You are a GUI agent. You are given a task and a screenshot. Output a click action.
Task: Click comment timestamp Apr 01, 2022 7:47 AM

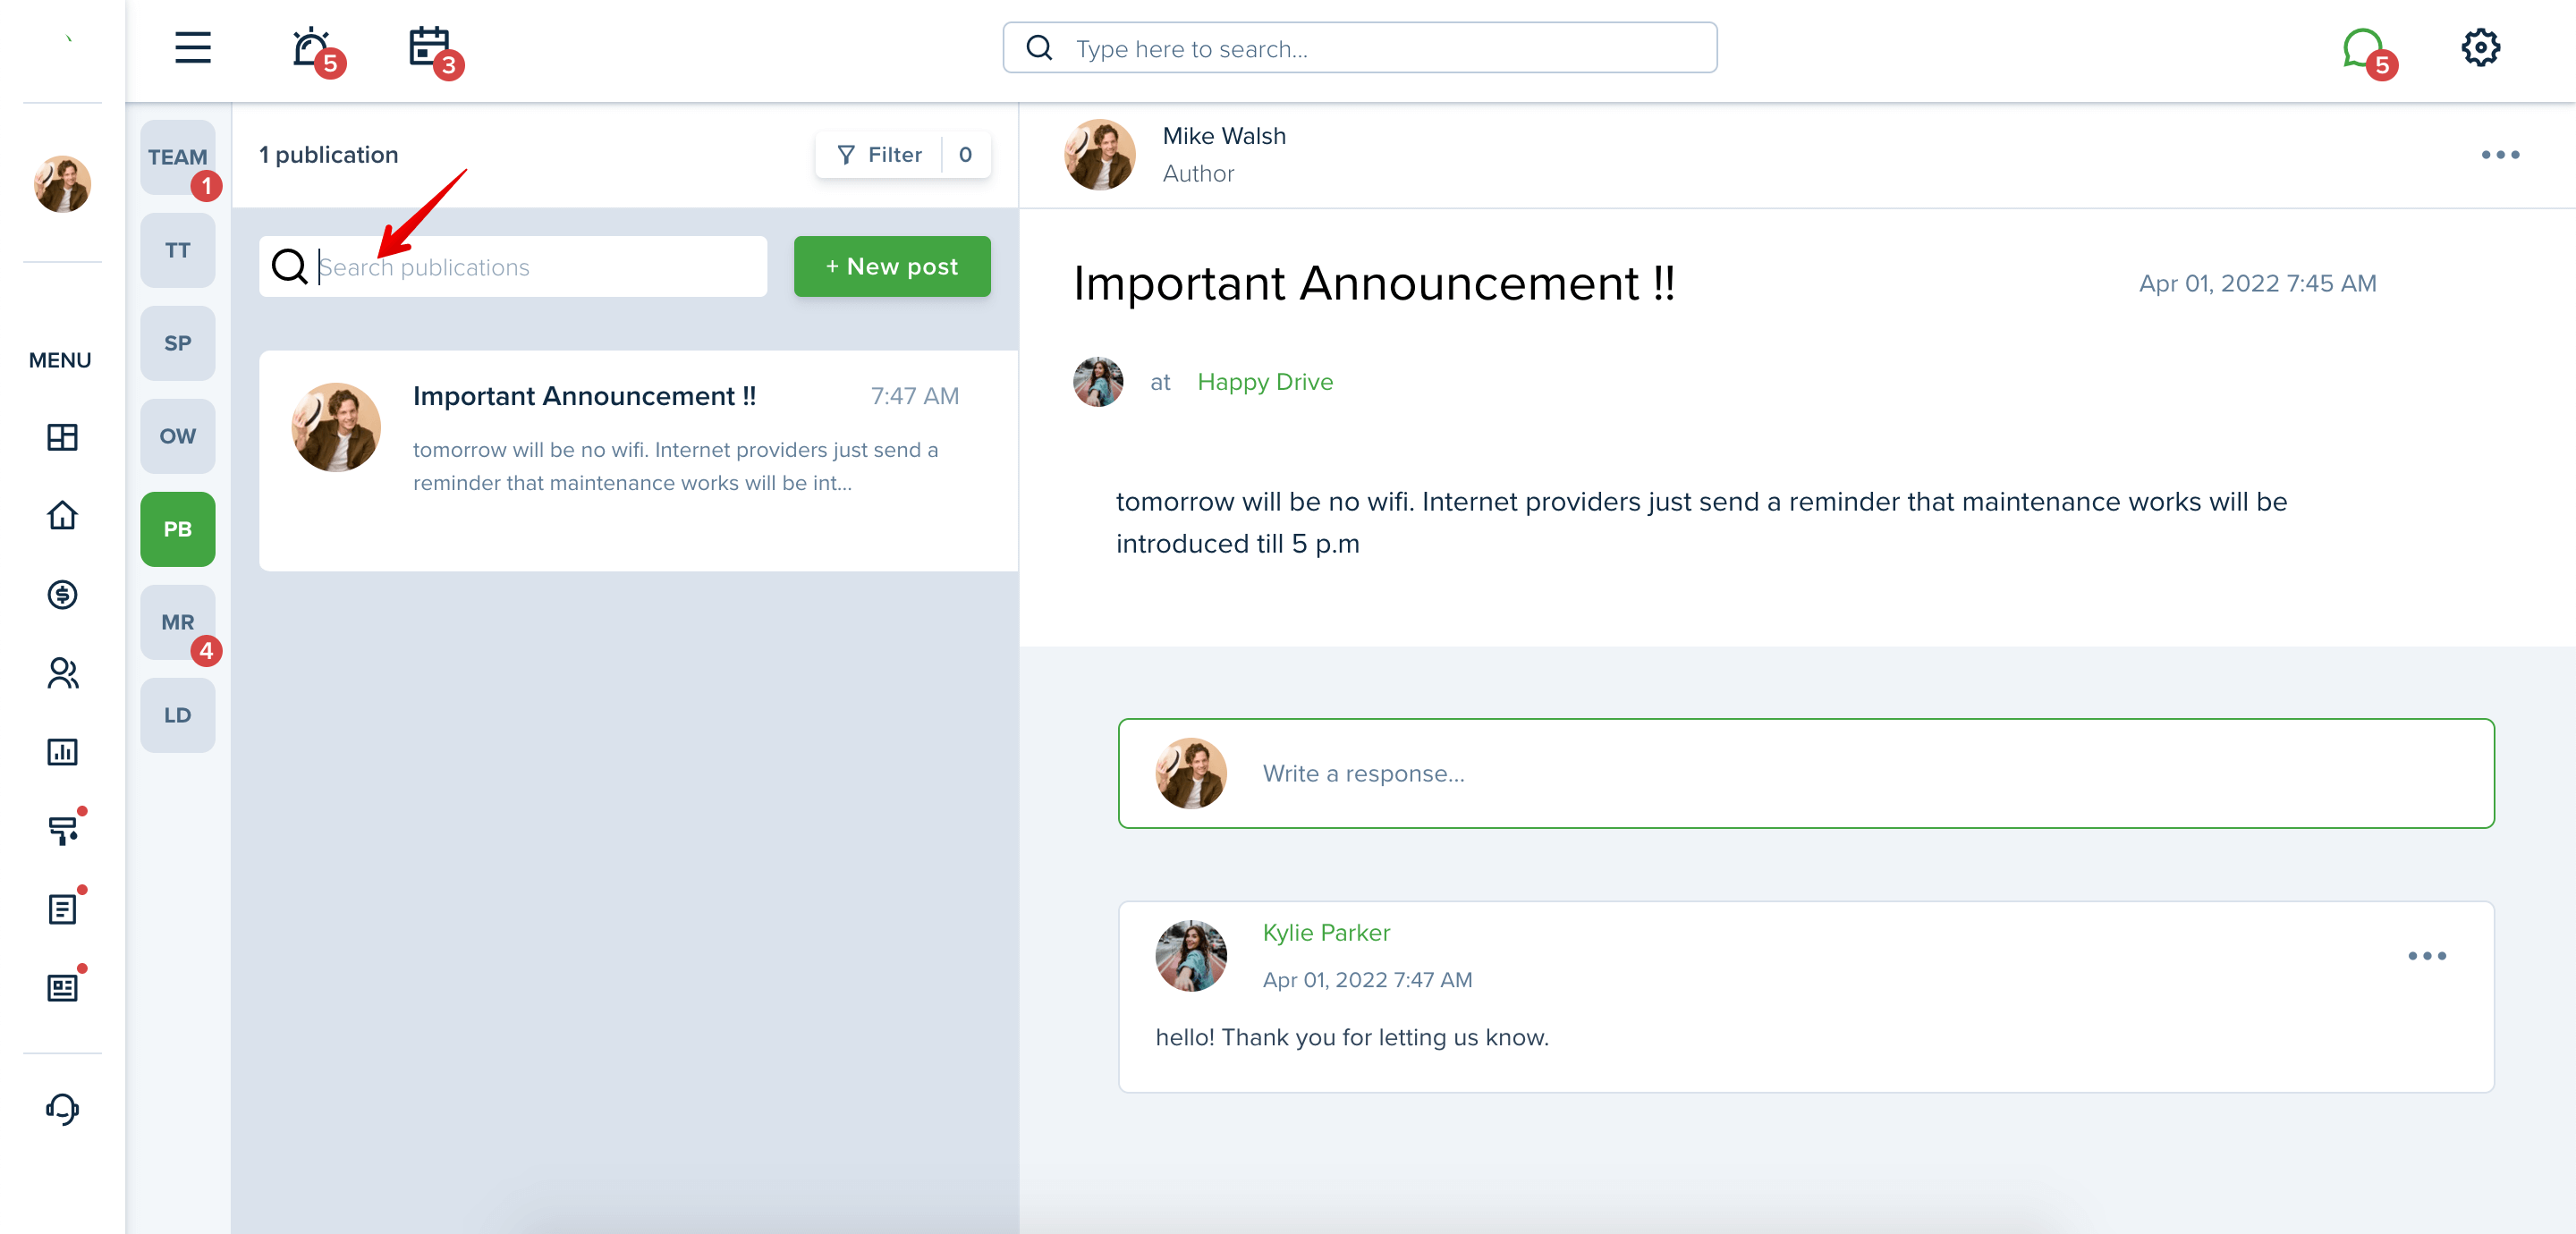(x=1367, y=980)
